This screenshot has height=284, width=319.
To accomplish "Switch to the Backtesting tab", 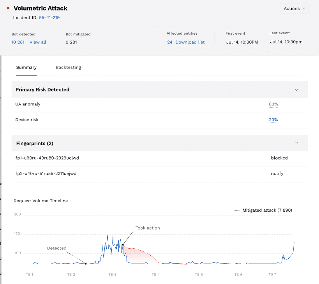I will tap(68, 67).
